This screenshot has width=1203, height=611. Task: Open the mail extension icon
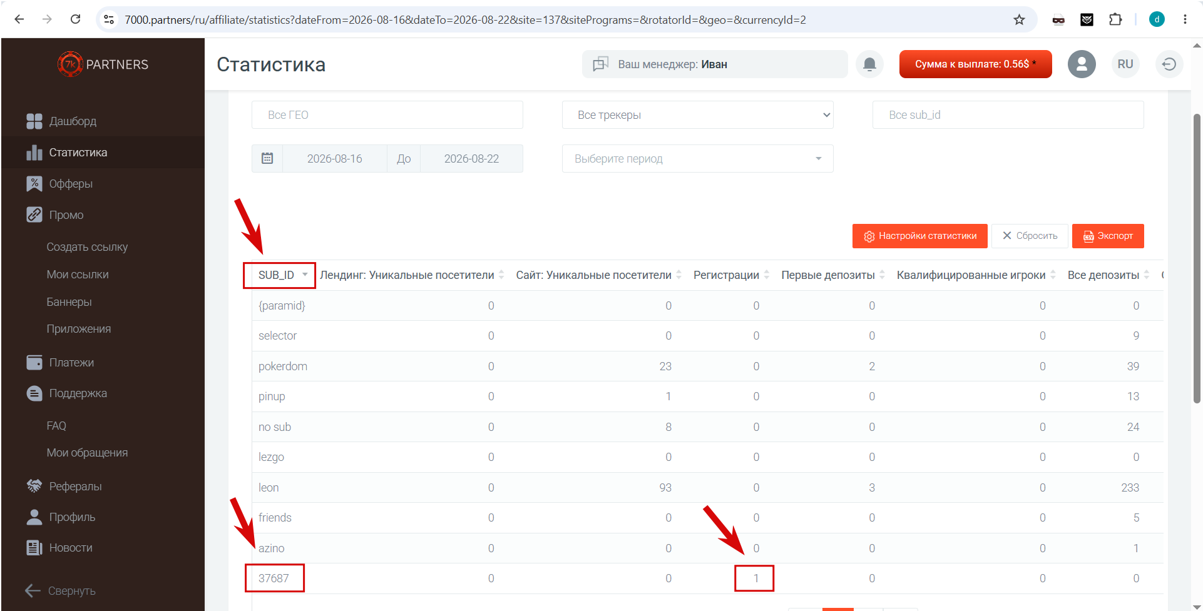(1087, 20)
